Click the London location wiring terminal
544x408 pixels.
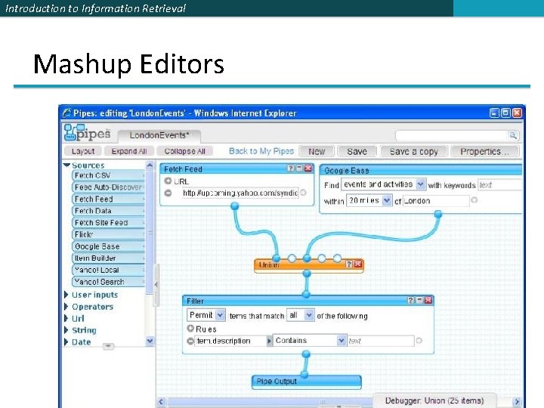474,200
